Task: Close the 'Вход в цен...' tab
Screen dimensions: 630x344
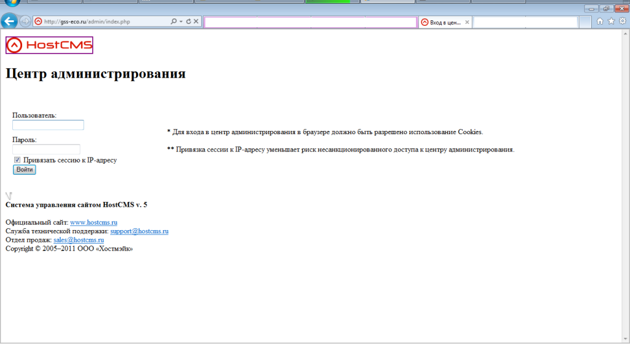Action: tap(467, 22)
